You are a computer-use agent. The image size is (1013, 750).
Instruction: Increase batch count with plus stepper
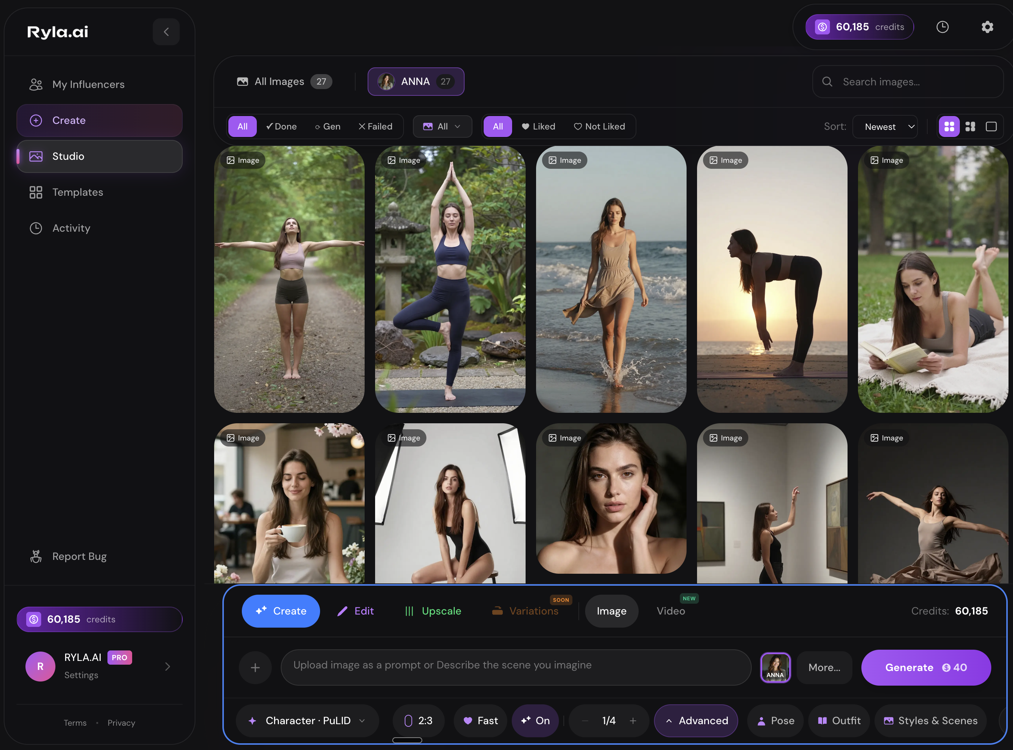point(633,720)
